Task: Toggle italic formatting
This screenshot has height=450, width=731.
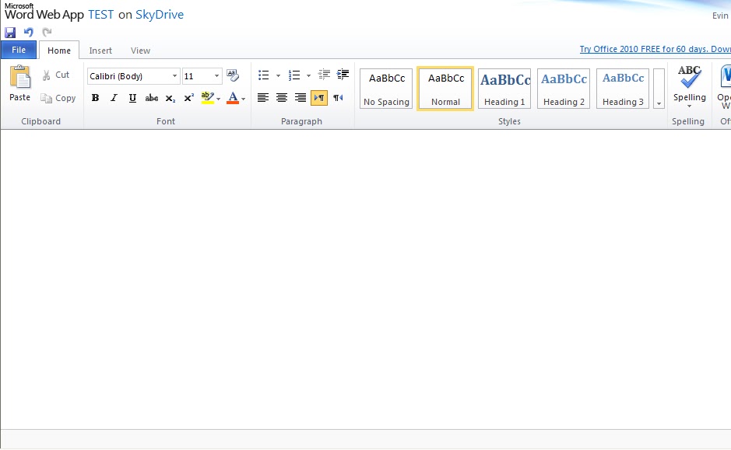Action: coord(114,98)
